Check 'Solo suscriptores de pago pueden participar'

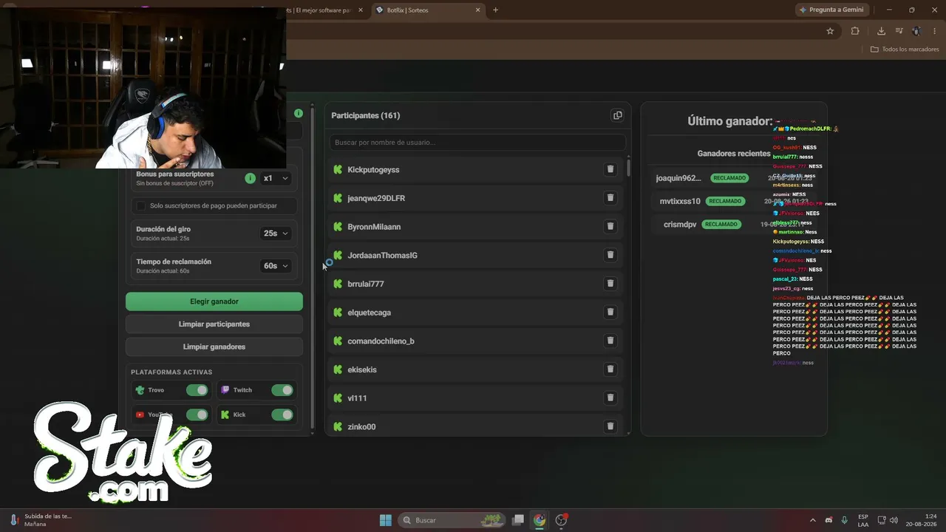coord(141,205)
